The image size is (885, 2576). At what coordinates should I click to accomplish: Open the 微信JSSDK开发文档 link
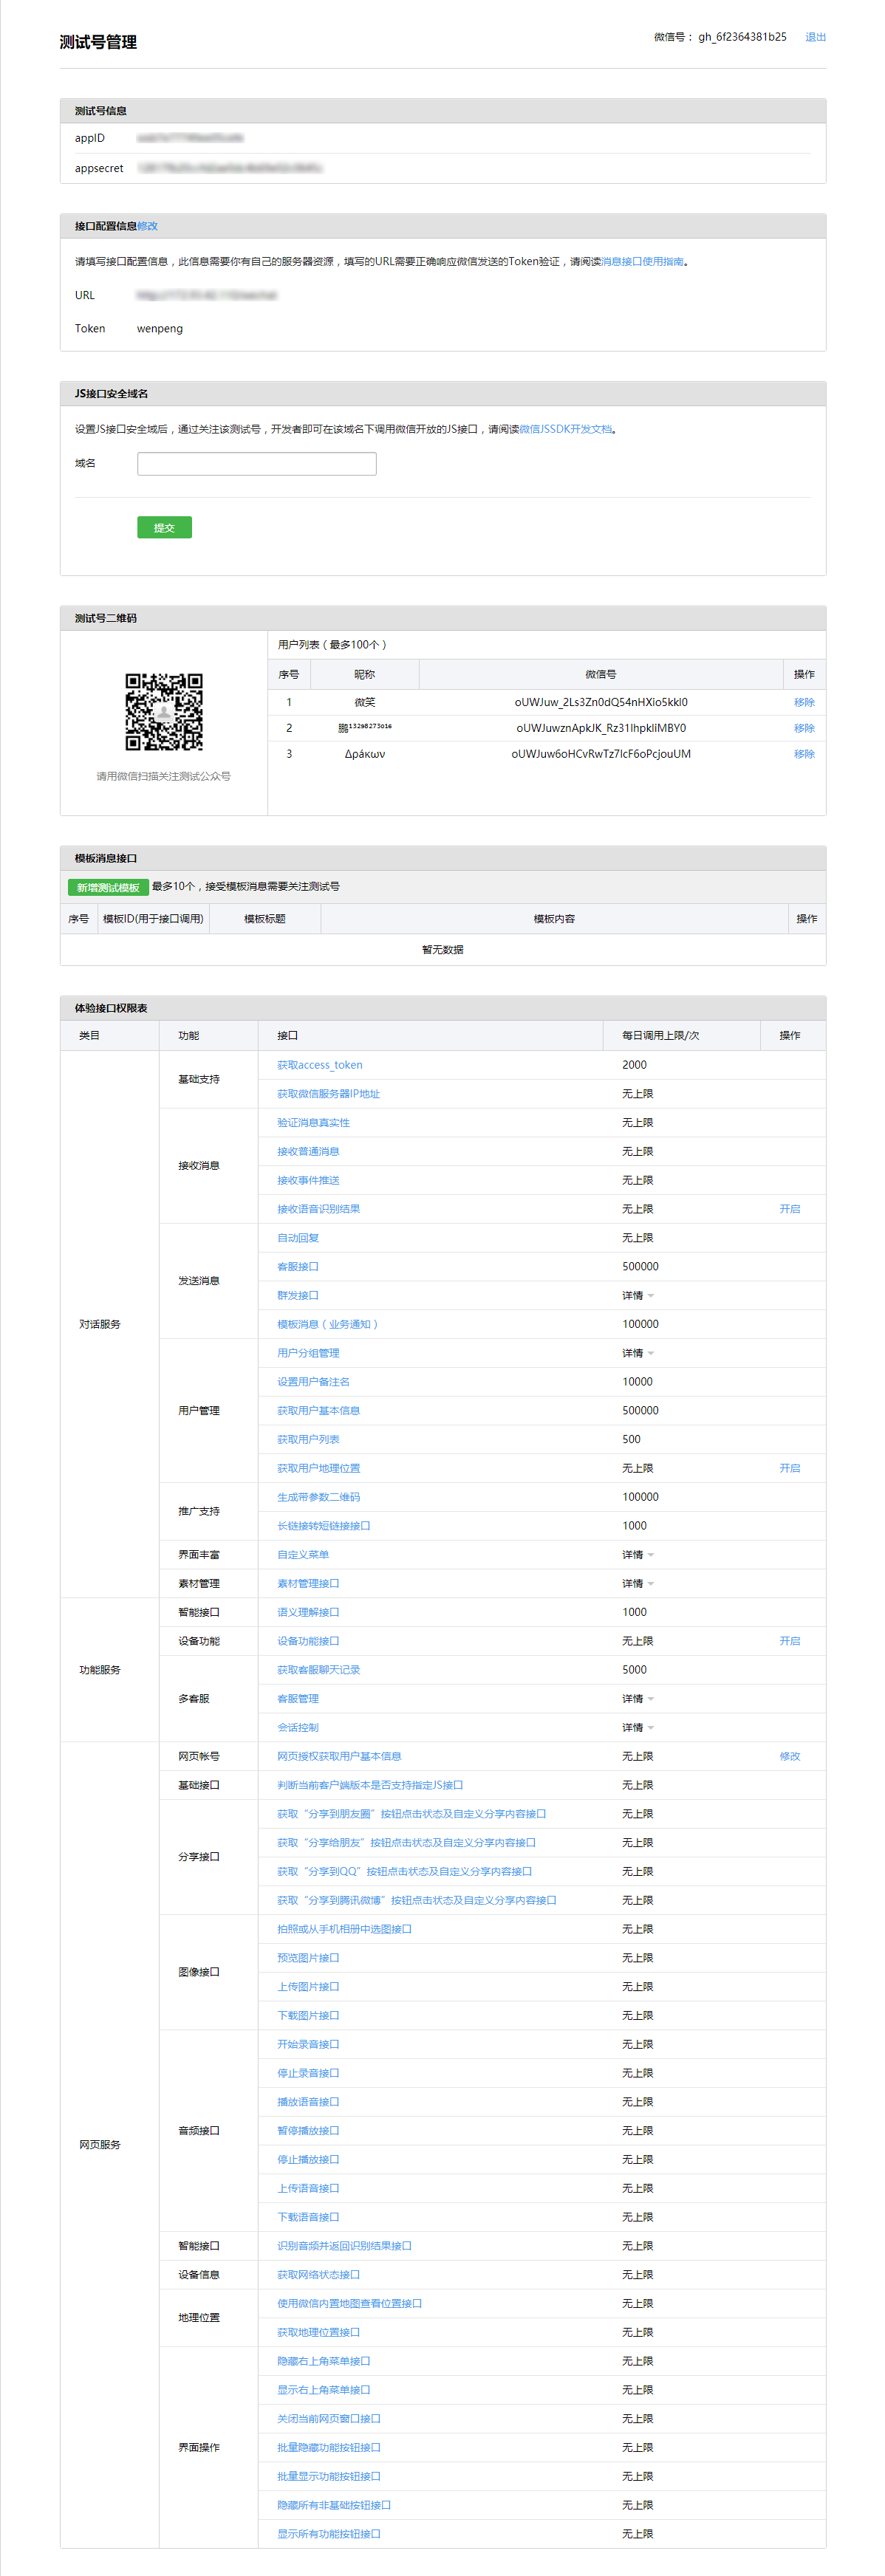565,429
